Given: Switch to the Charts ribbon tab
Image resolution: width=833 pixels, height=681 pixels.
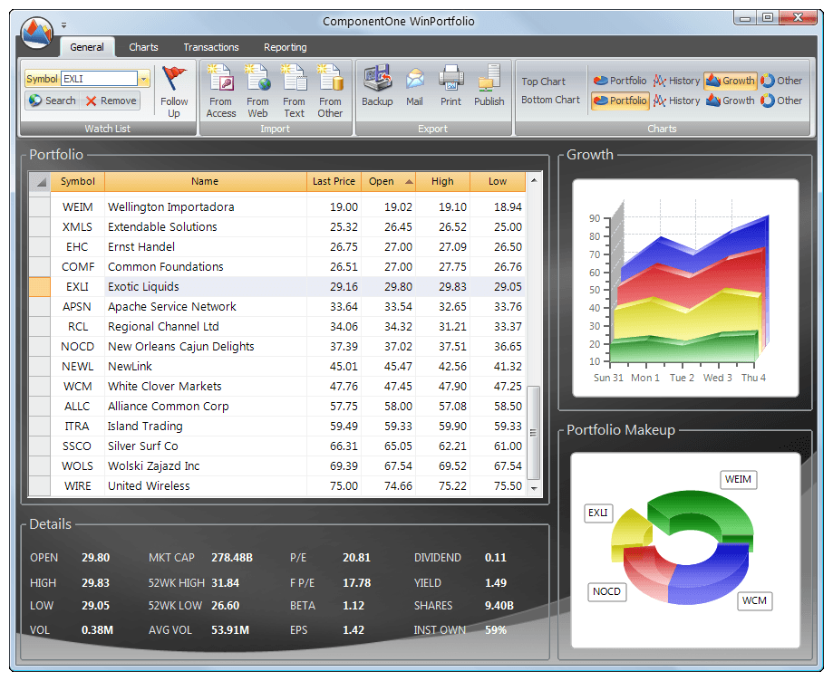Looking at the screenshot, I should pos(143,47).
